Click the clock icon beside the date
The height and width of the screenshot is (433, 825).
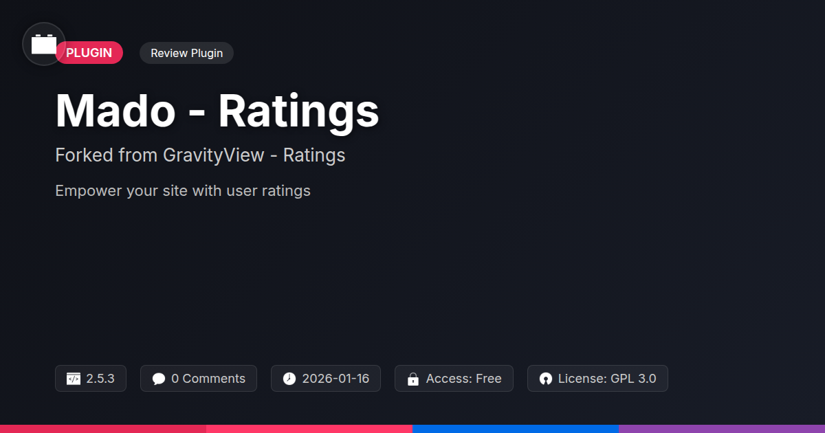click(289, 379)
